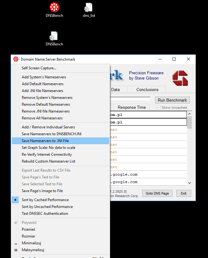Open the Response Time tab
The width and height of the screenshot is (208, 258).
click(x=132, y=107)
